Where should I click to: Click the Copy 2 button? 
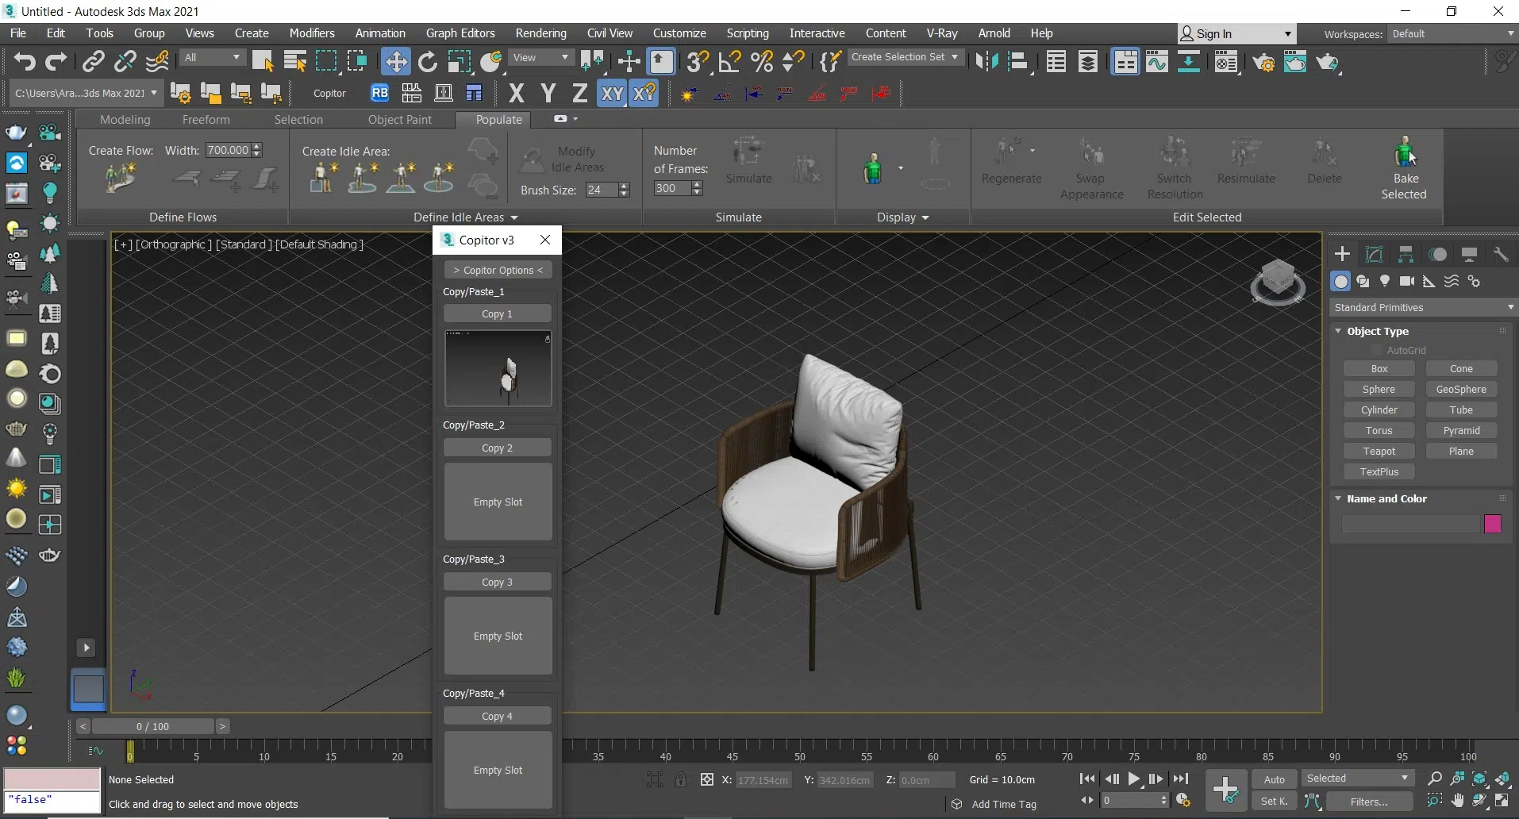pyautogui.click(x=498, y=448)
